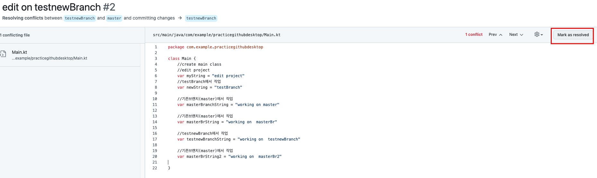Click line number 1 in the gutter
This screenshot has width=597, height=178.
click(x=156, y=47)
